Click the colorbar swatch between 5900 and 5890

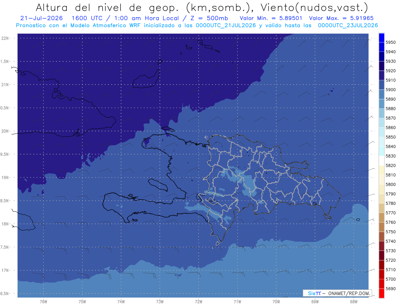381,94
